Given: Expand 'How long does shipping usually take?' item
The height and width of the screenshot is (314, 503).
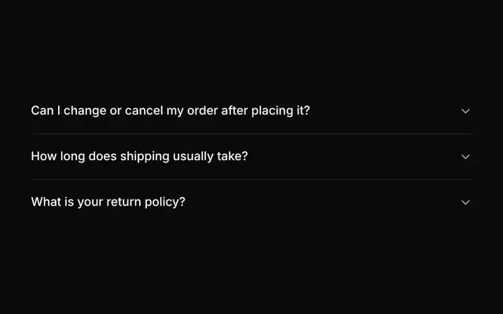Looking at the screenshot, I should (x=251, y=156).
